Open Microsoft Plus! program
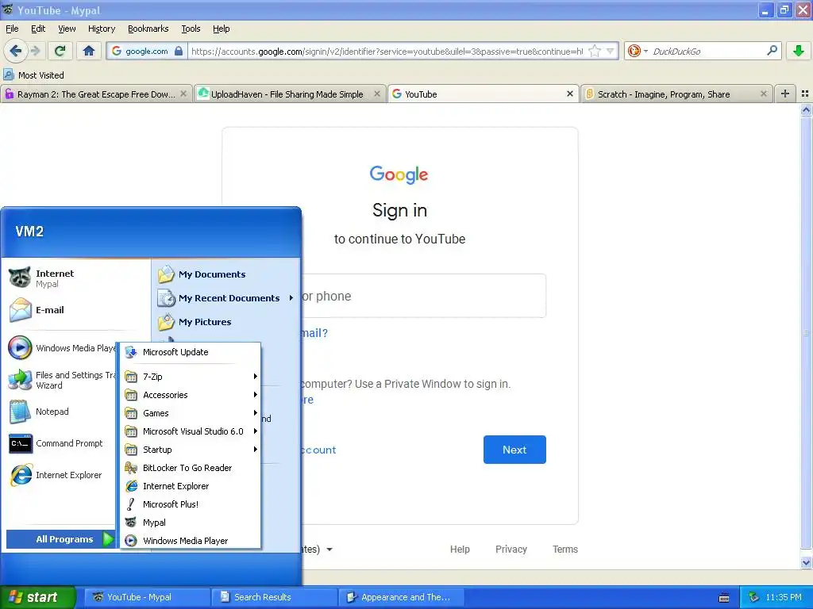This screenshot has width=813, height=609. coord(191,504)
